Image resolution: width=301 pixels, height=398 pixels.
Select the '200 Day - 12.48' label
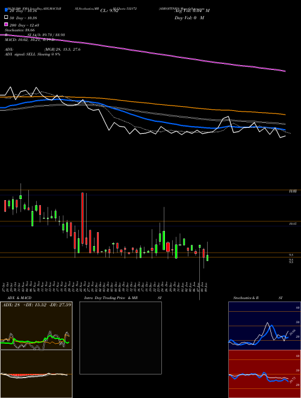24,25
